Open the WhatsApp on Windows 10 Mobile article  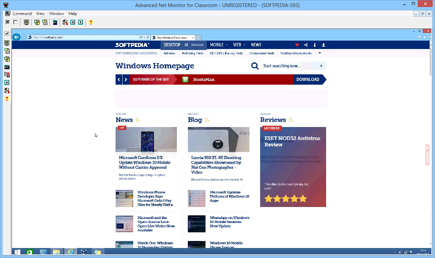click(229, 222)
